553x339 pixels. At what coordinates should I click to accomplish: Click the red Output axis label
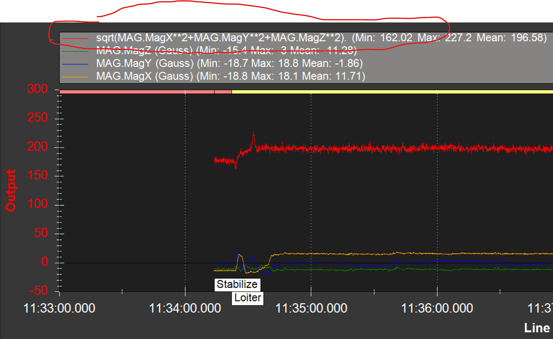coord(10,188)
